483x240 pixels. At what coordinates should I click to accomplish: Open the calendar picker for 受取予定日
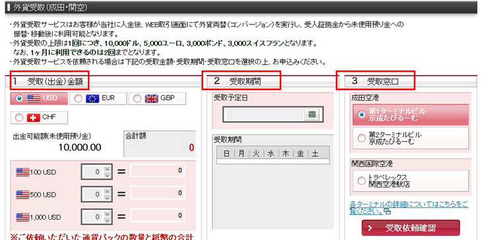pos(312,114)
